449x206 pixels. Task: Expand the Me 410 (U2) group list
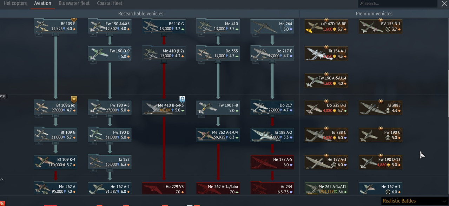164,62
